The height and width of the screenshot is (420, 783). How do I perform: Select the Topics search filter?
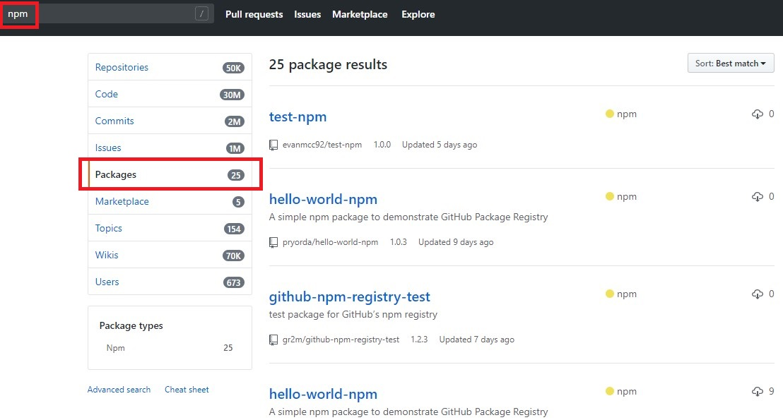point(170,229)
